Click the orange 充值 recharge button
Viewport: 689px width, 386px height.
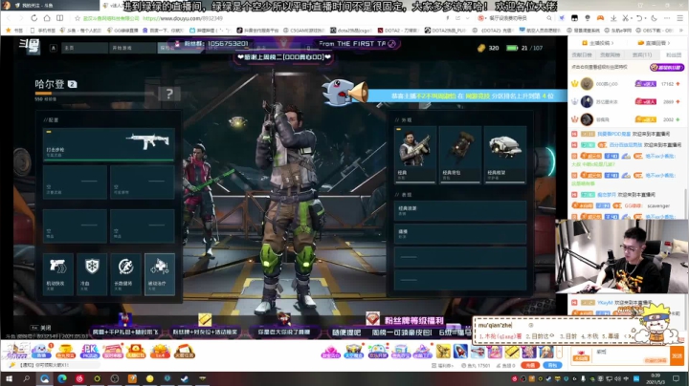click(530, 365)
